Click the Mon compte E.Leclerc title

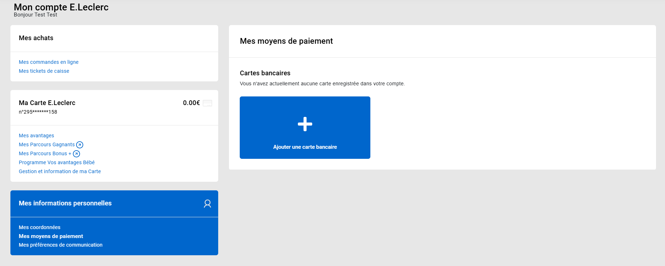point(61,7)
